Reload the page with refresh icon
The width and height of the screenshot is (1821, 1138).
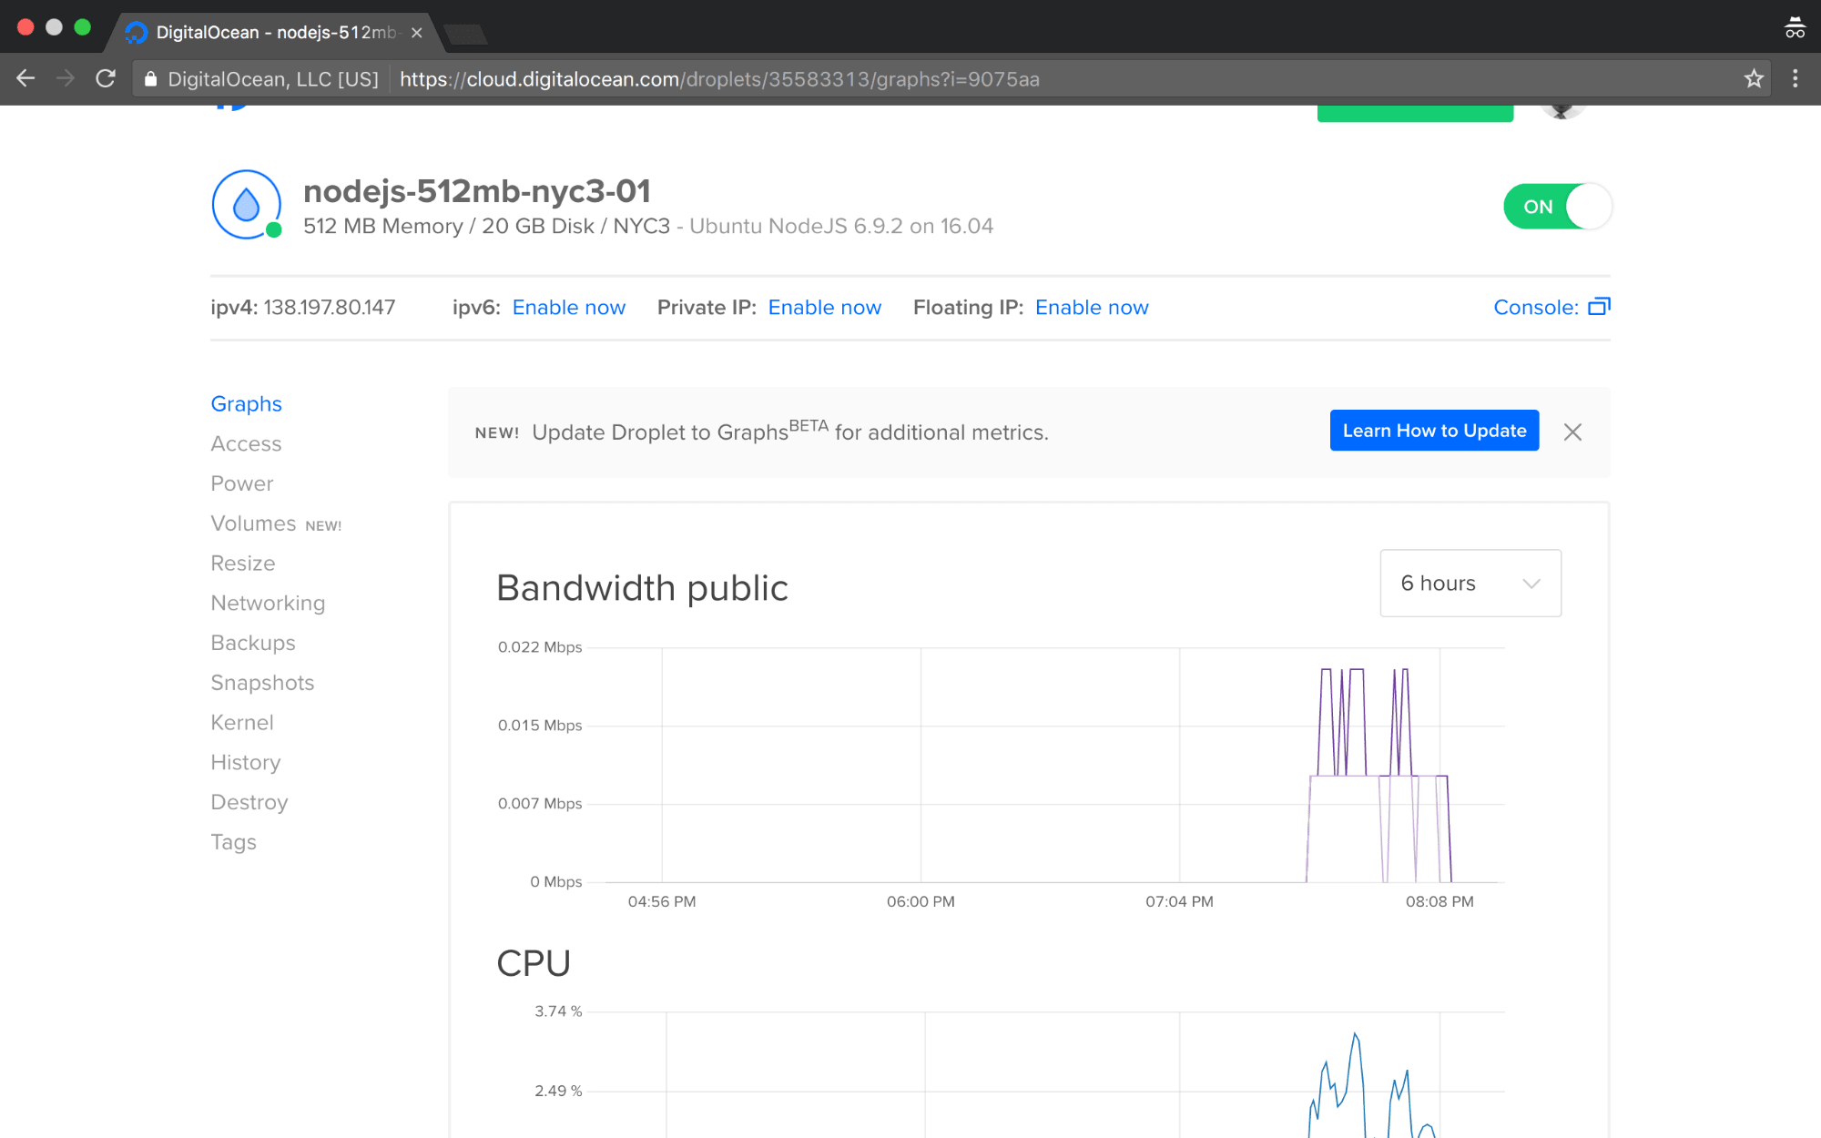106,79
